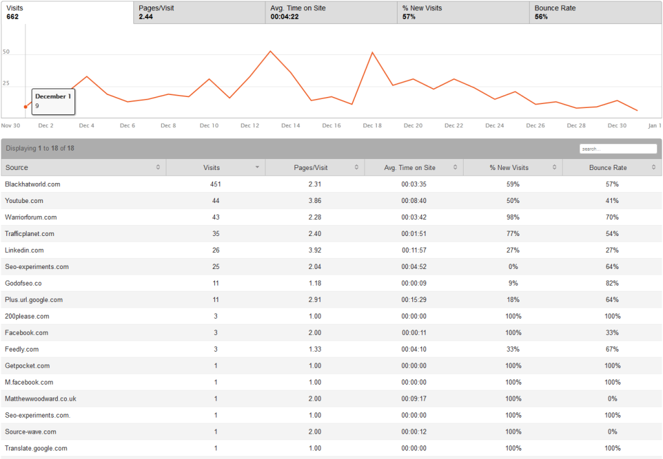663x459 pixels.
Task: Switch to the Visits metric tab
Action: (x=65, y=12)
